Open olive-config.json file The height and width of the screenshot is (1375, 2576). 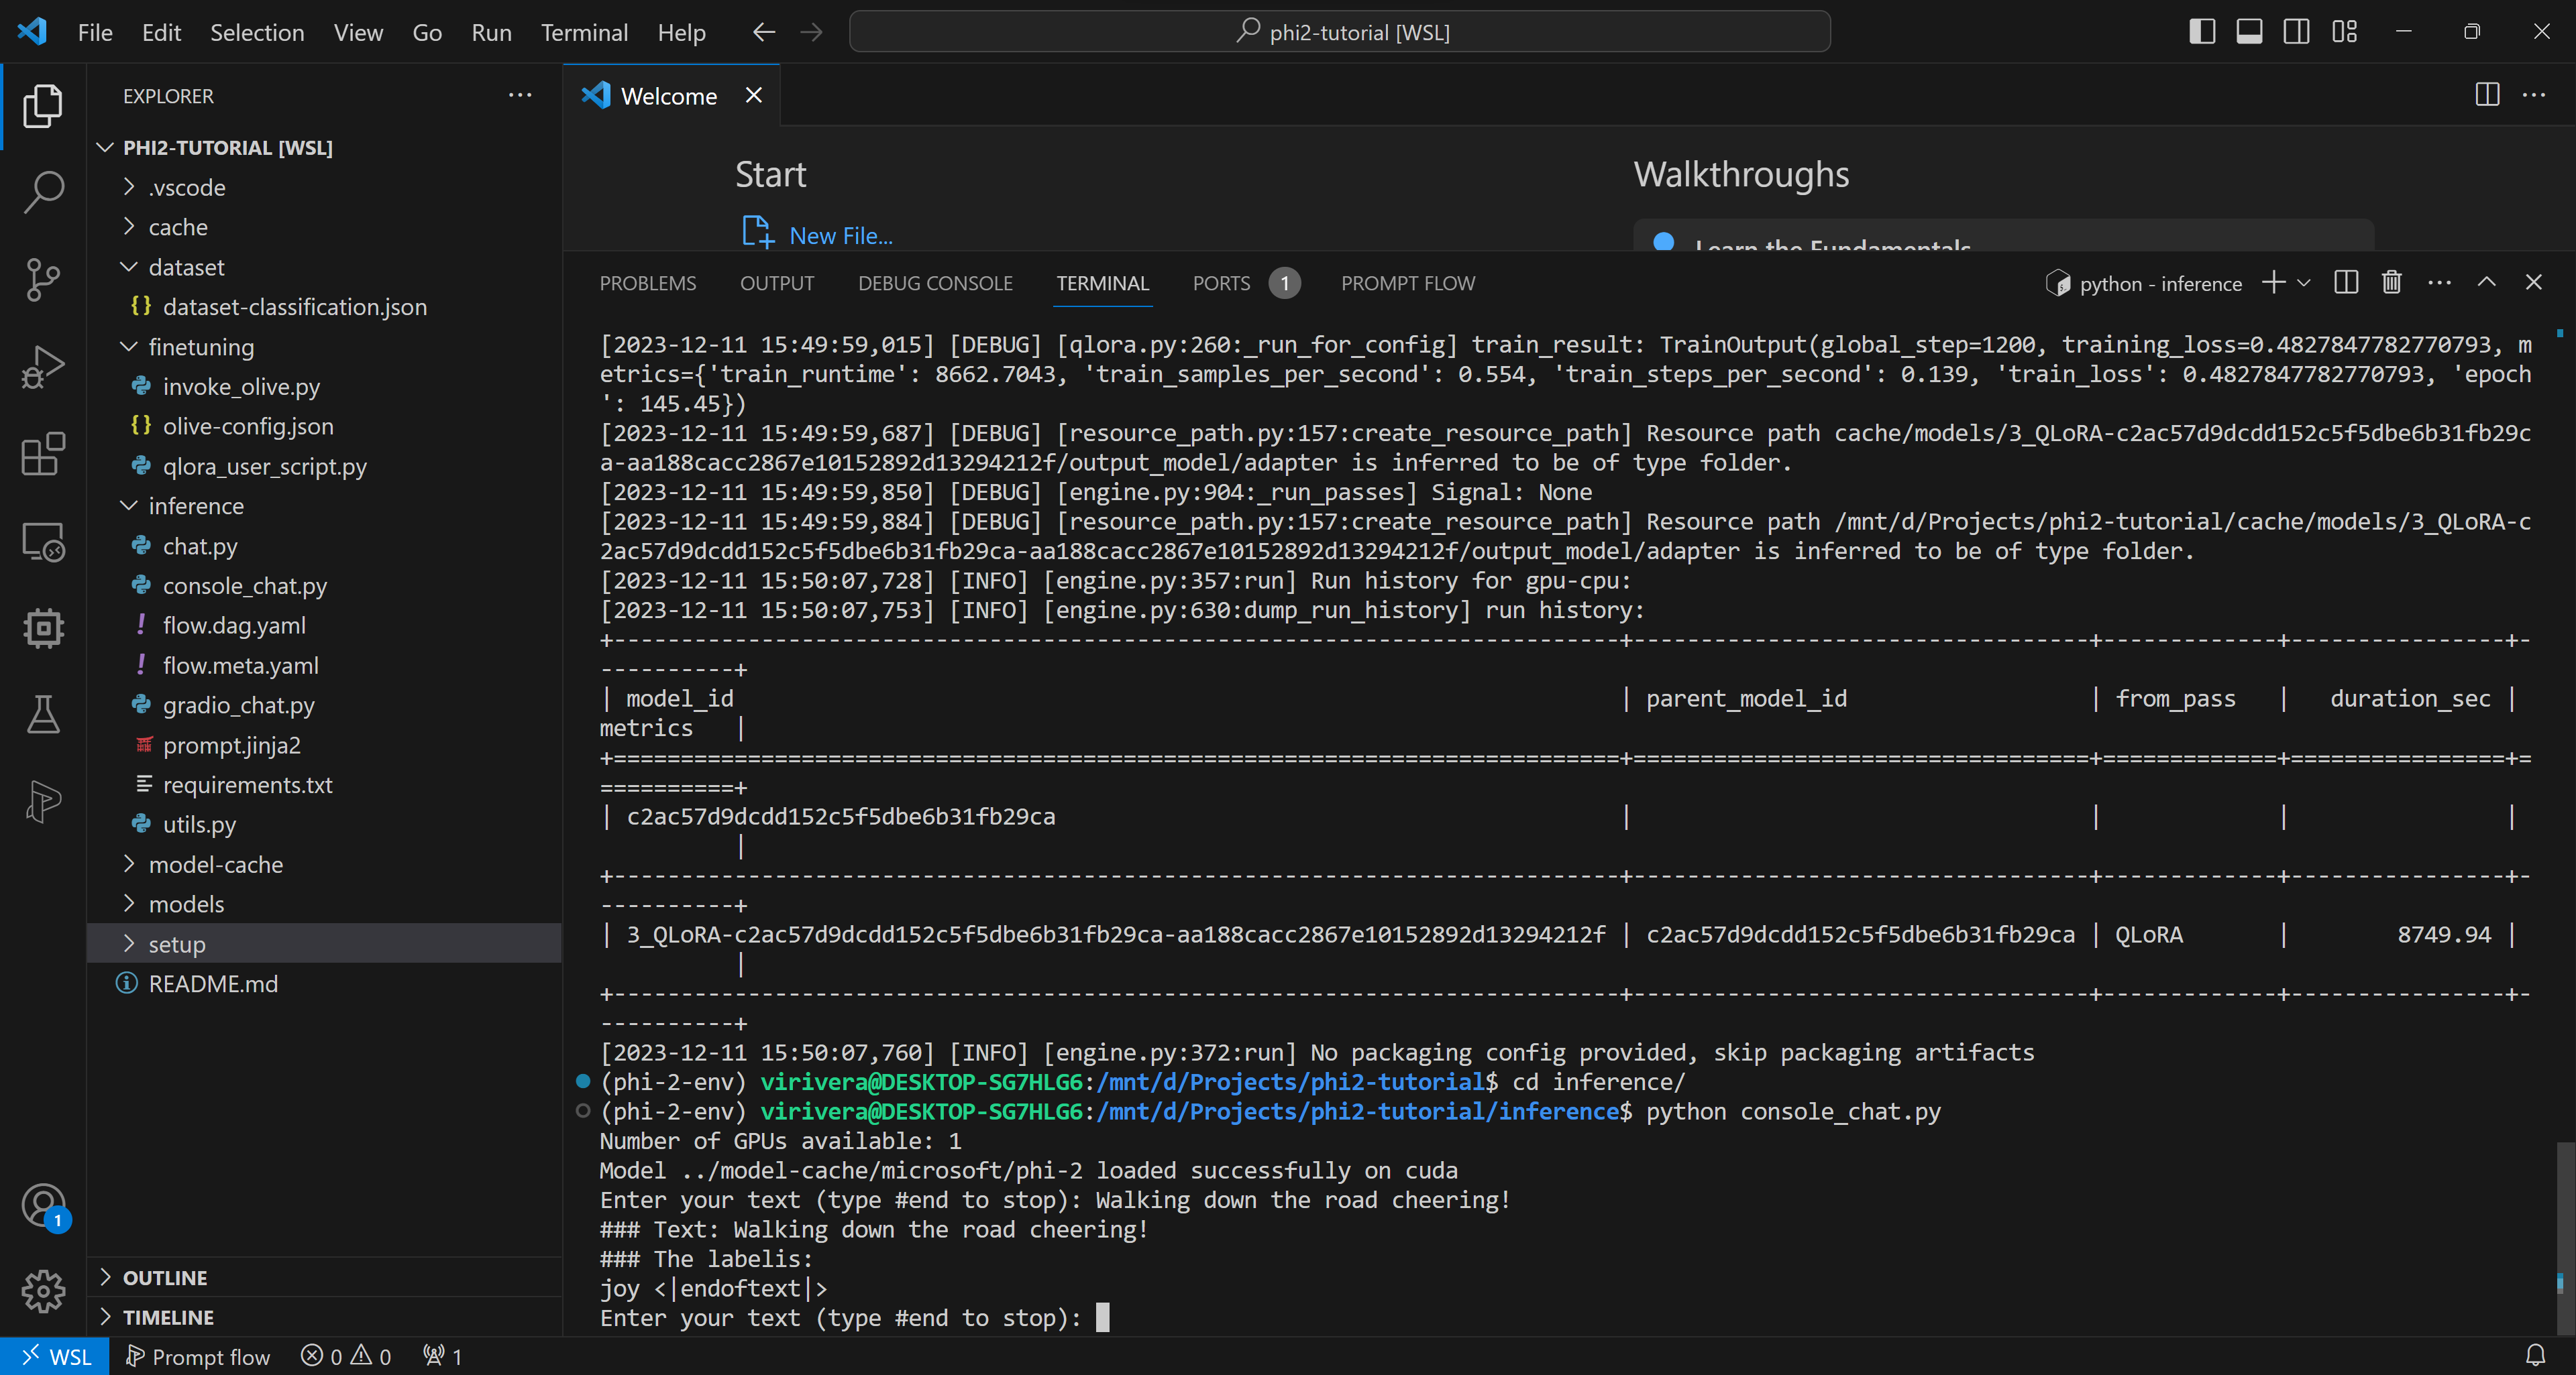coord(248,426)
